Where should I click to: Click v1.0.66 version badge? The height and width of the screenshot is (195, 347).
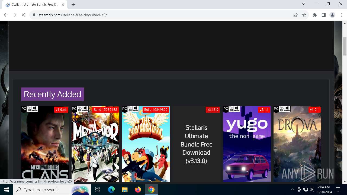61,110
